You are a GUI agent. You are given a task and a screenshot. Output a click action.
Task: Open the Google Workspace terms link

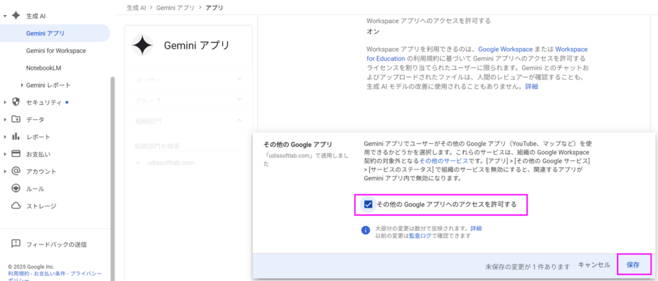pos(505,49)
